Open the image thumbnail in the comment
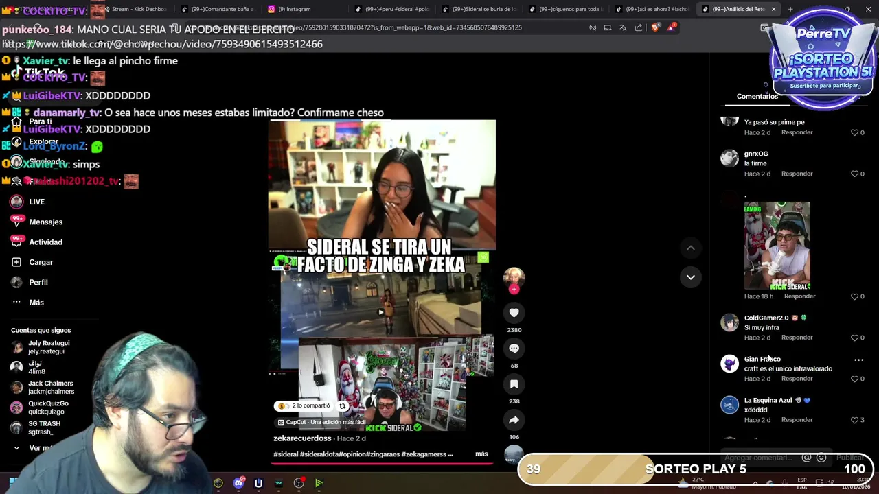 click(x=777, y=246)
